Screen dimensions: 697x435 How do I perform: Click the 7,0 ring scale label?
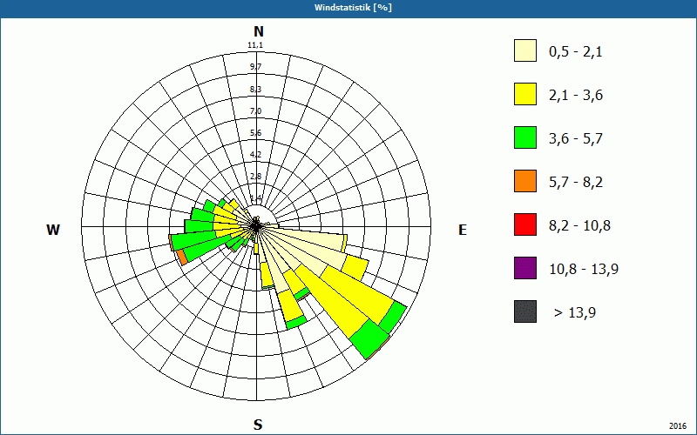(255, 111)
